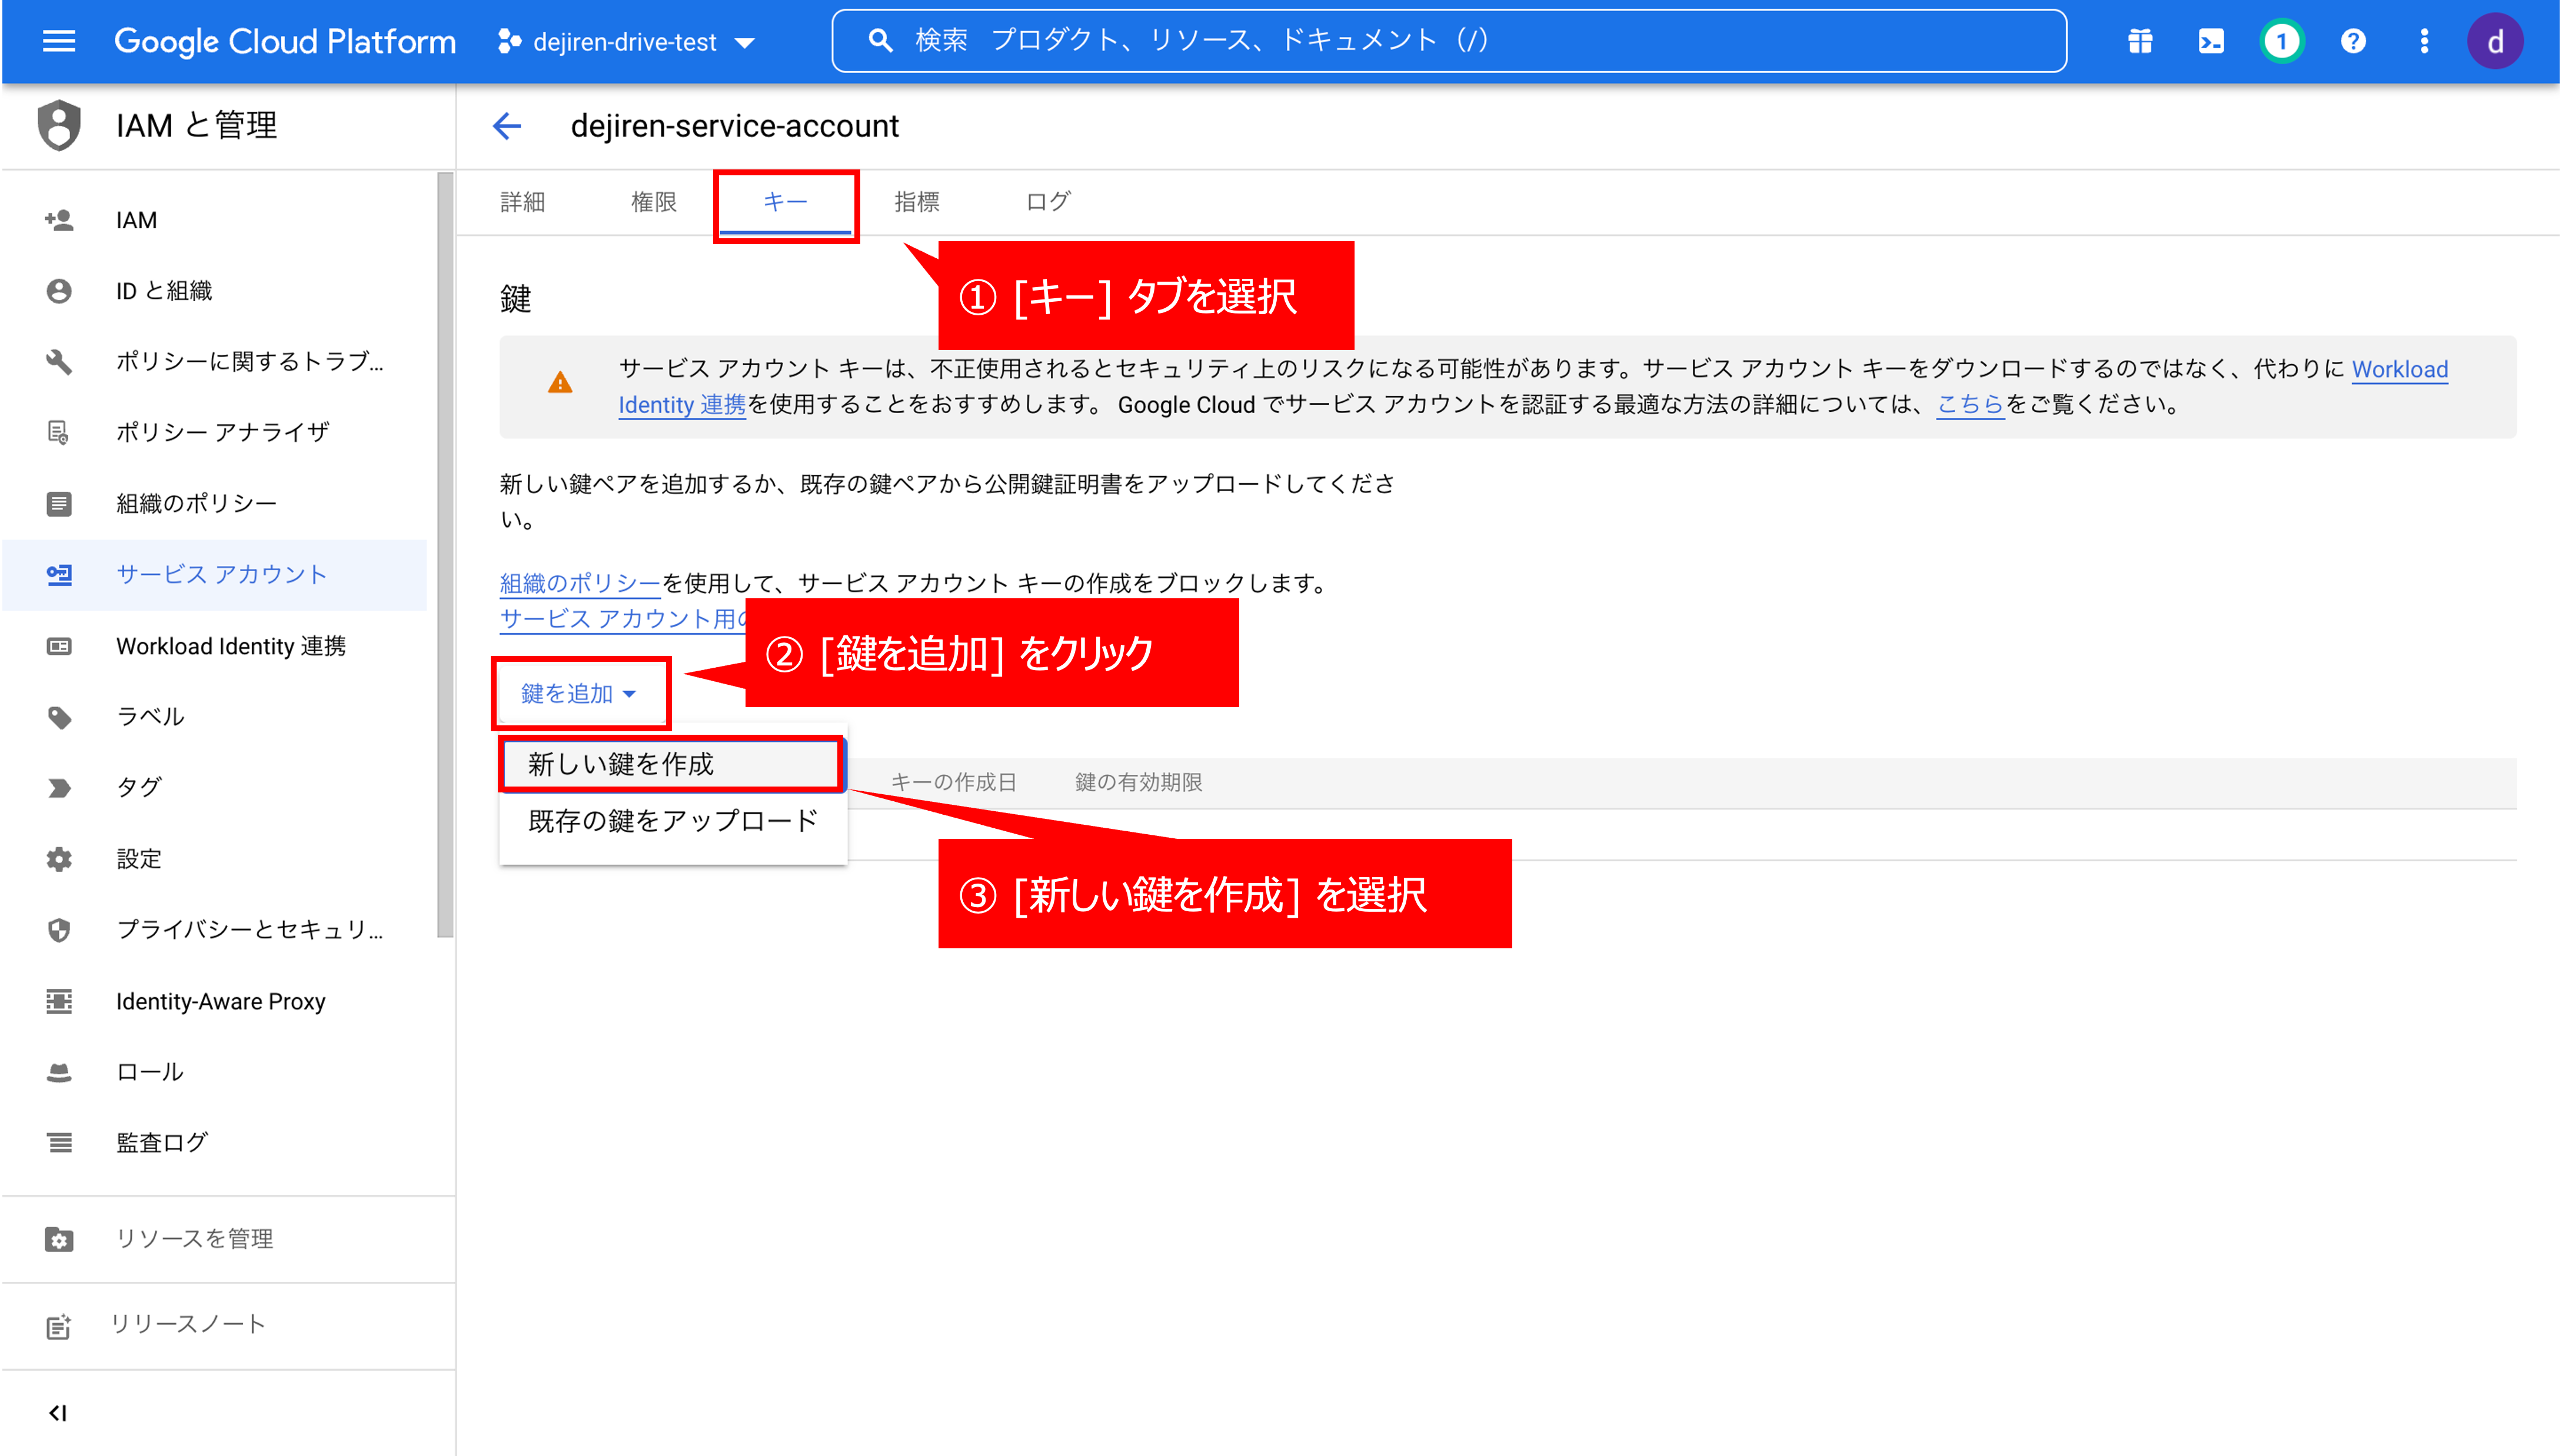The height and width of the screenshot is (1456, 2562).
Task: Open the three-dot settings menu
Action: point(2423,41)
